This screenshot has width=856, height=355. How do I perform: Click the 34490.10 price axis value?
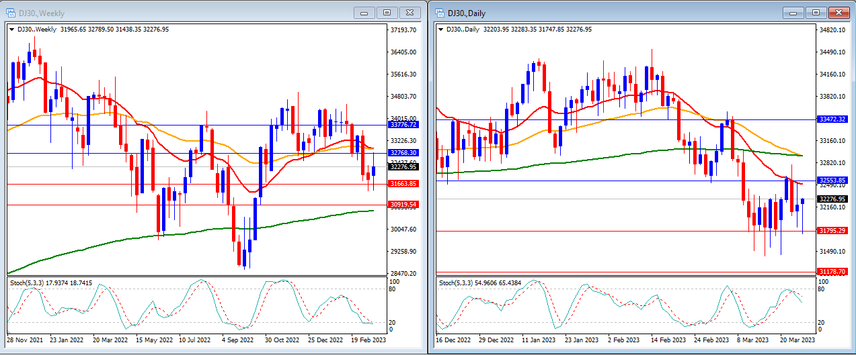(832, 52)
